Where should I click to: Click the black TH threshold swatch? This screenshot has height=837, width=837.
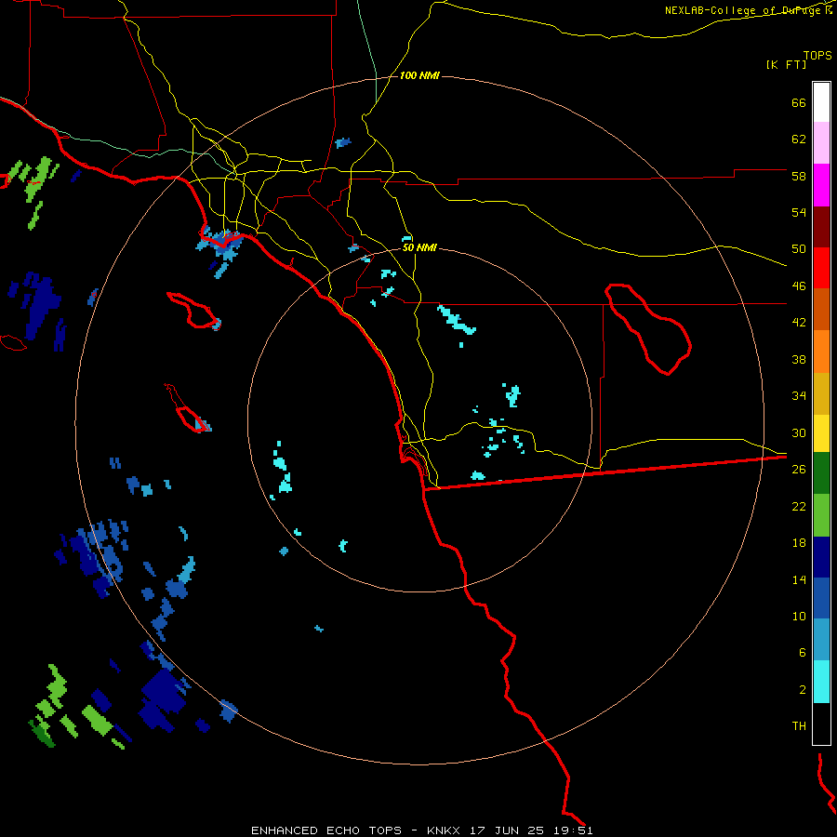[x=821, y=724]
